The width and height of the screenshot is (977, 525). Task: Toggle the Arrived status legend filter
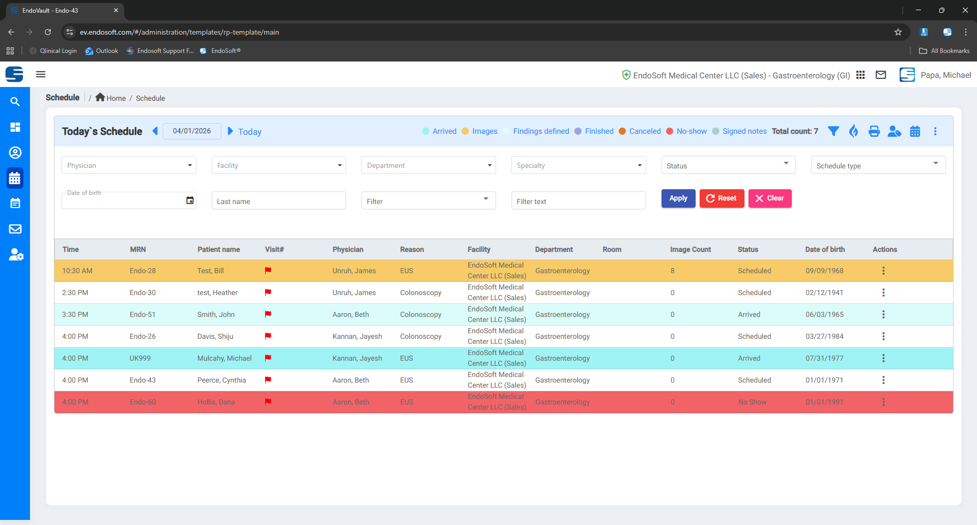click(x=444, y=131)
